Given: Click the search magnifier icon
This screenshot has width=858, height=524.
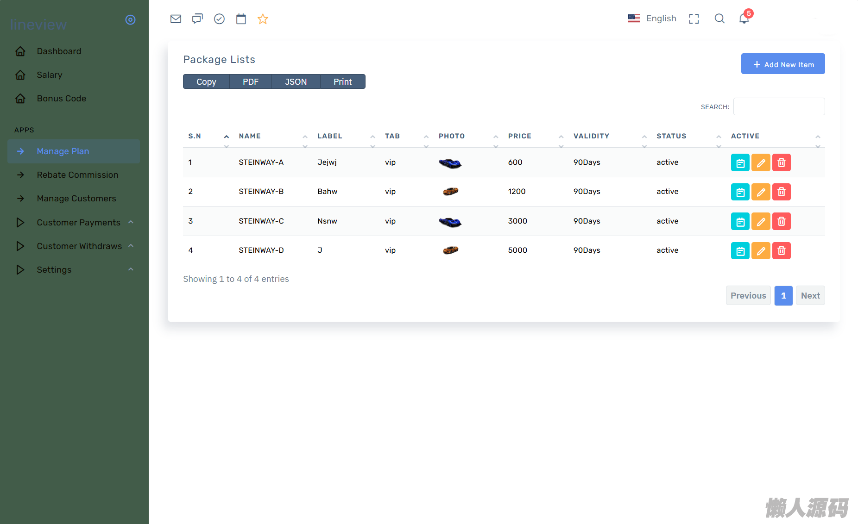Looking at the screenshot, I should click(719, 19).
